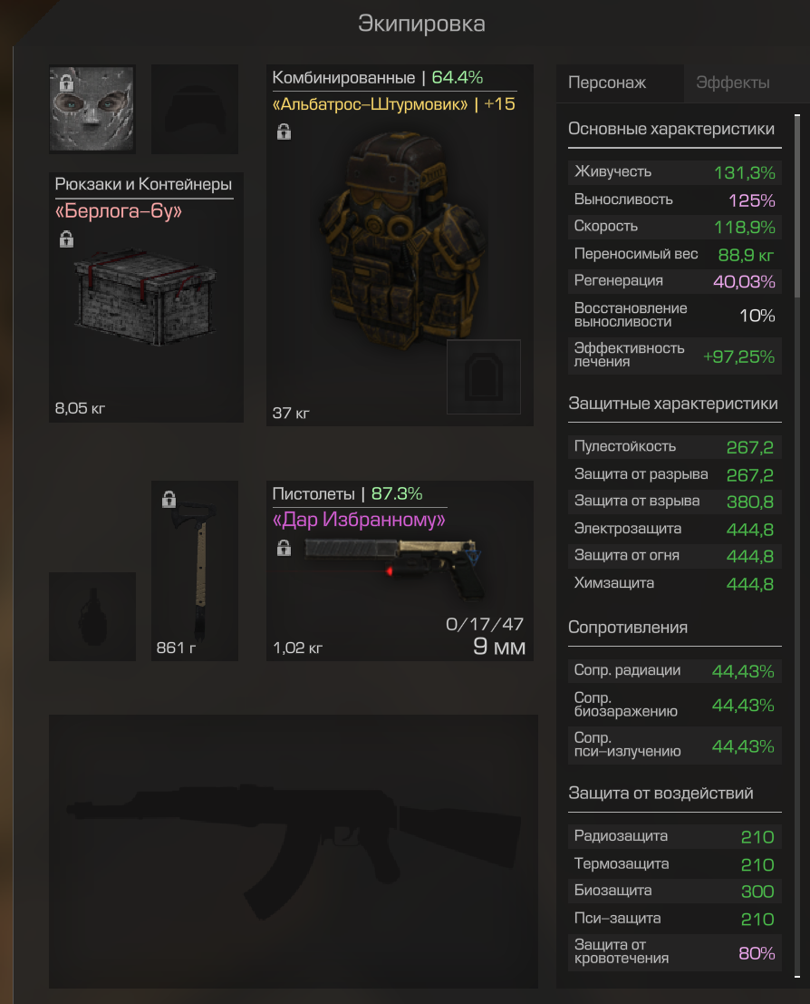Toggle the lock on Берлога-6у container
This screenshot has width=810, height=1004.
[x=66, y=239]
